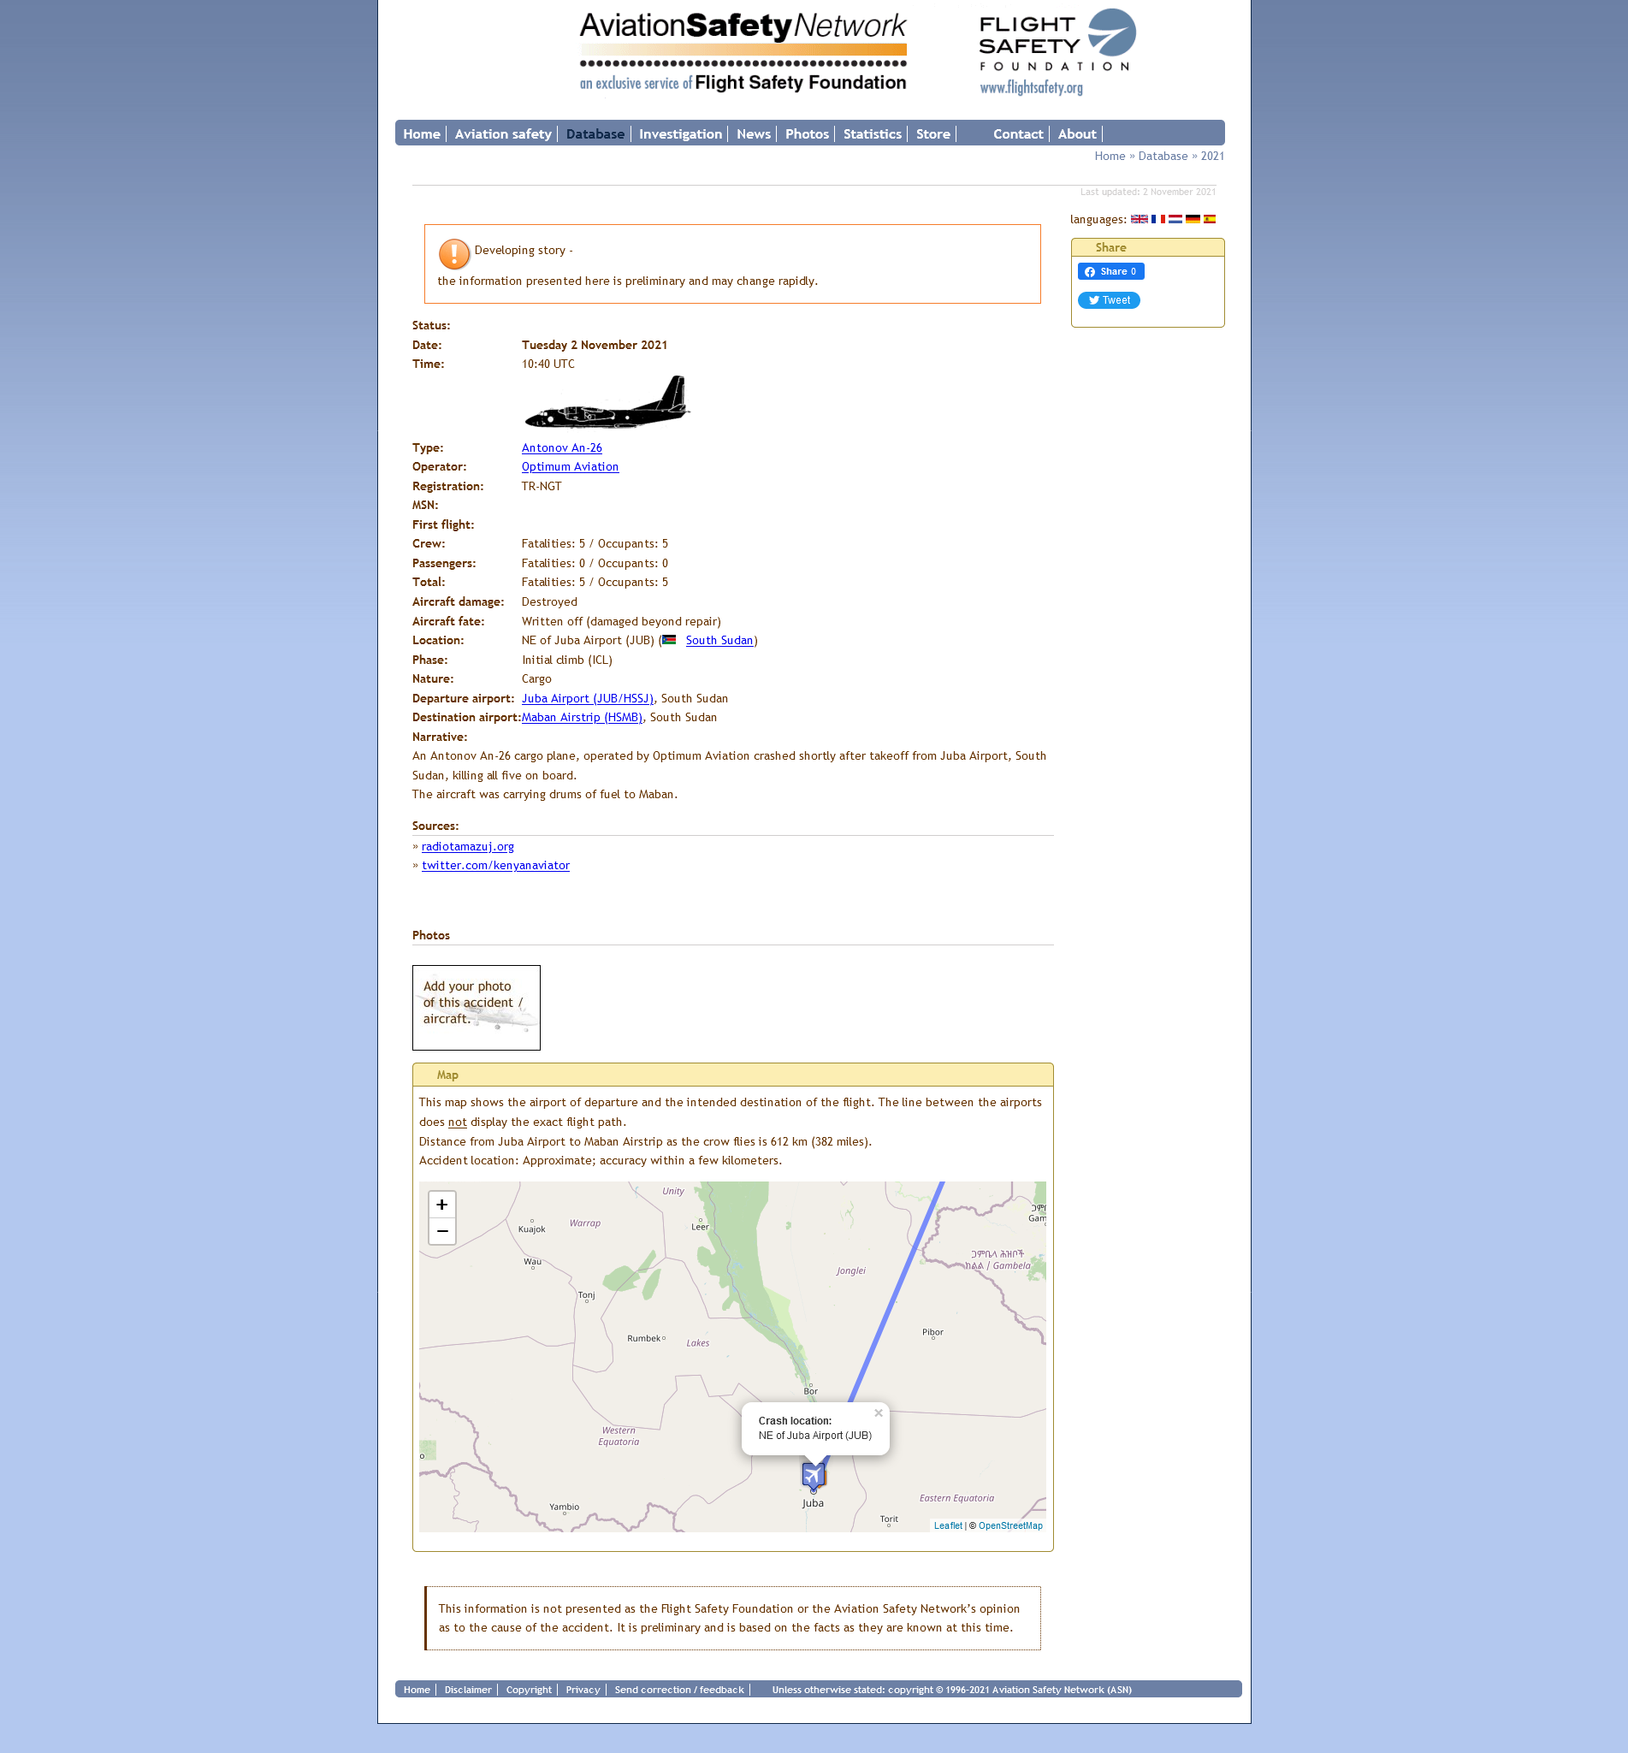The image size is (1628, 1753).
Task: Open the Store menu
Action: (933, 134)
